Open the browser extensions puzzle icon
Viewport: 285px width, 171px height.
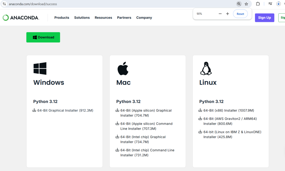pos(258,4)
